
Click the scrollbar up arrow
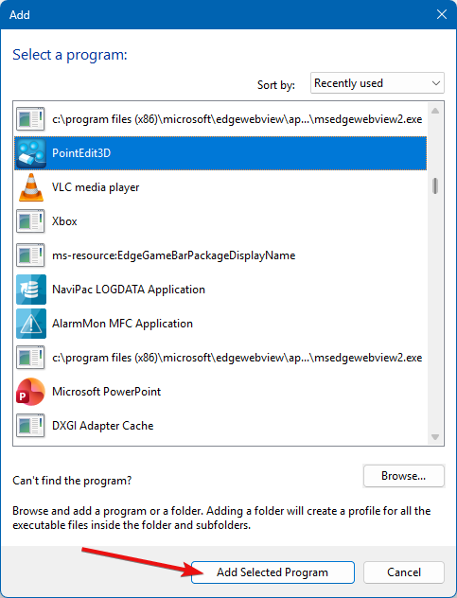pyautogui.click(x=435, y=111)
